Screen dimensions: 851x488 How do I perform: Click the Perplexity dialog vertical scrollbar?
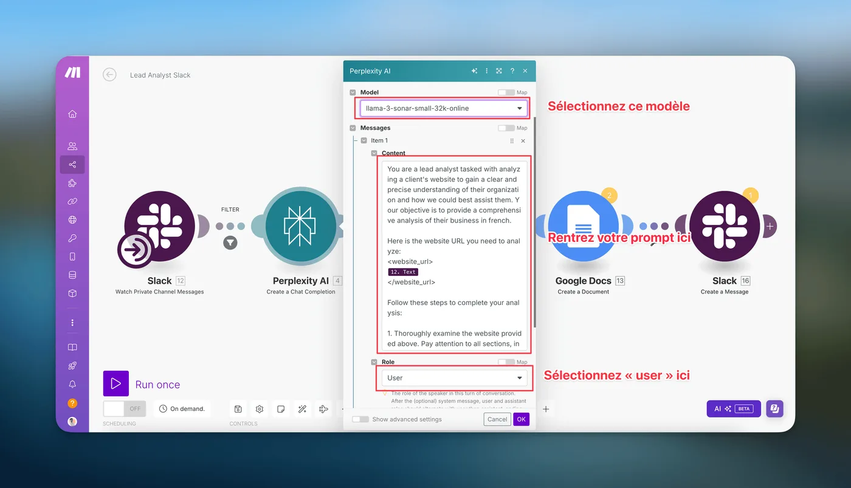click(535, 222)
